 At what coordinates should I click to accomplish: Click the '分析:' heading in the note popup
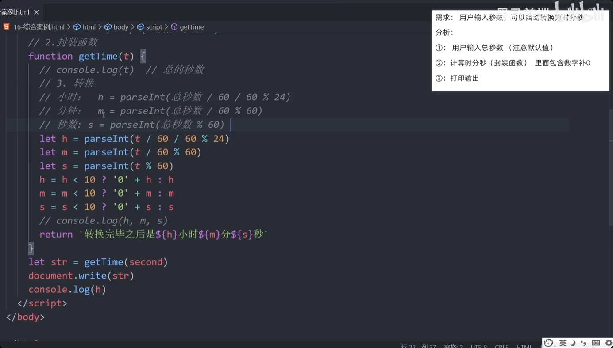click(x=445, y=33)
